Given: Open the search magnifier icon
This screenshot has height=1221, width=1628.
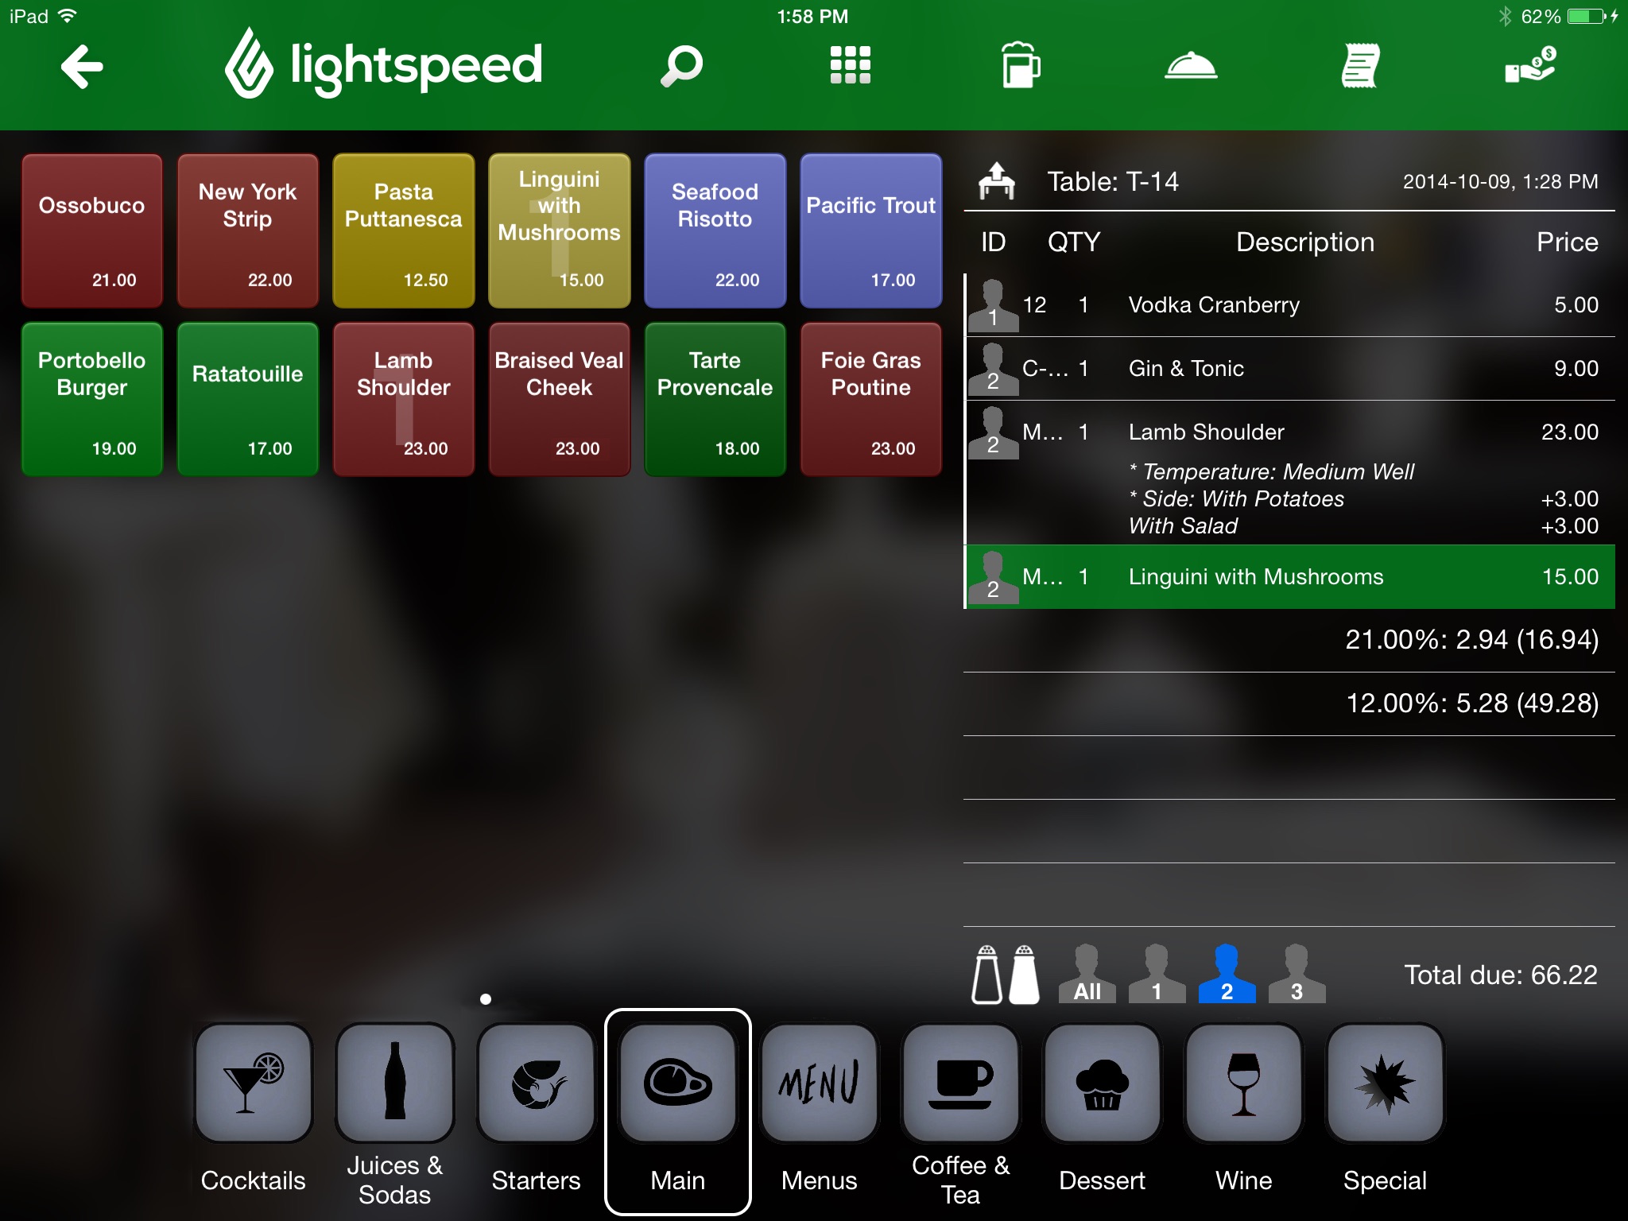Looking at the screenshot, I should [x=681, y=66].
